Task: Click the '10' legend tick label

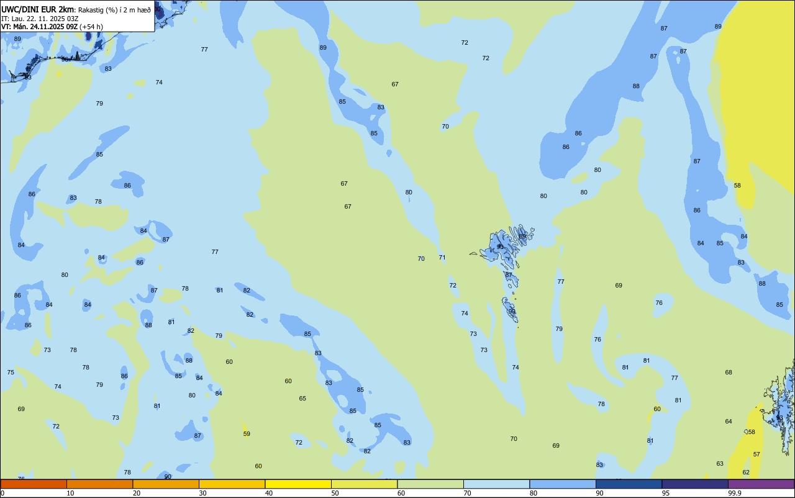Action: tap(71, 493)
